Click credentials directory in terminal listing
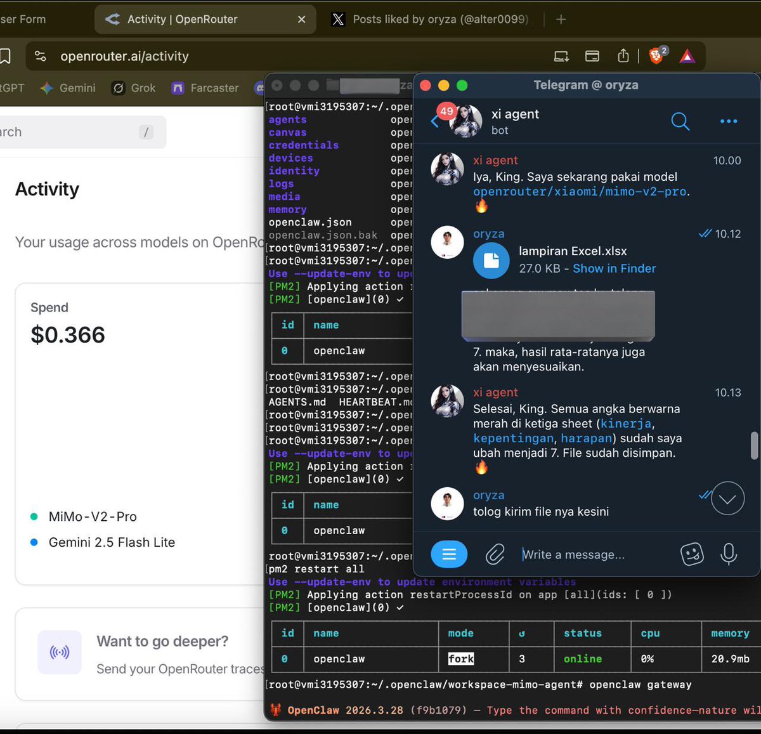Viewport: 761px width, 734px height. 303,145
